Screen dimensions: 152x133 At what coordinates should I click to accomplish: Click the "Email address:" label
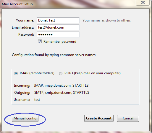tap(23, 27)
